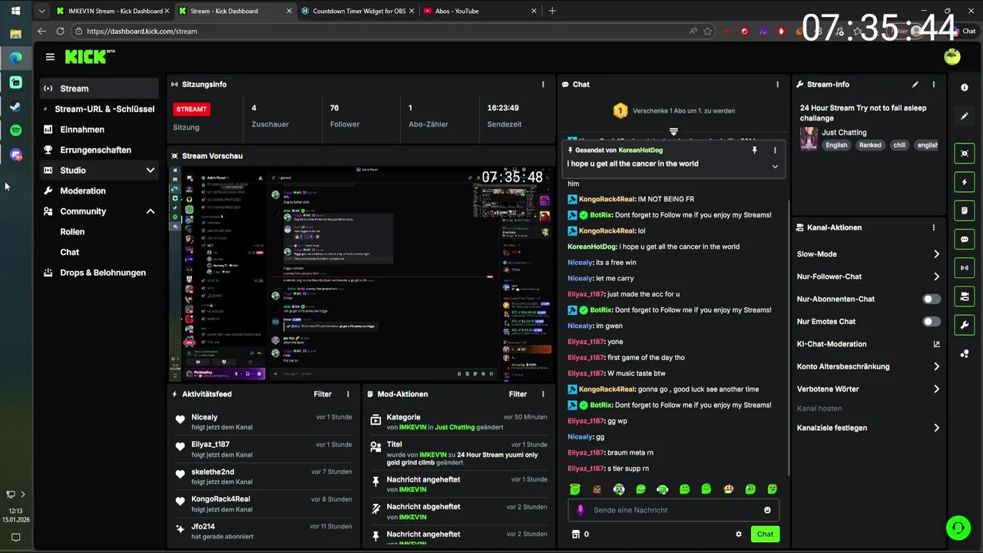Edit Stream-Info with the pencil icon
Screen dimensions: 983x553
coord(915,84)
